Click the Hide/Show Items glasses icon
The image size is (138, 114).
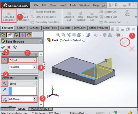96,35
